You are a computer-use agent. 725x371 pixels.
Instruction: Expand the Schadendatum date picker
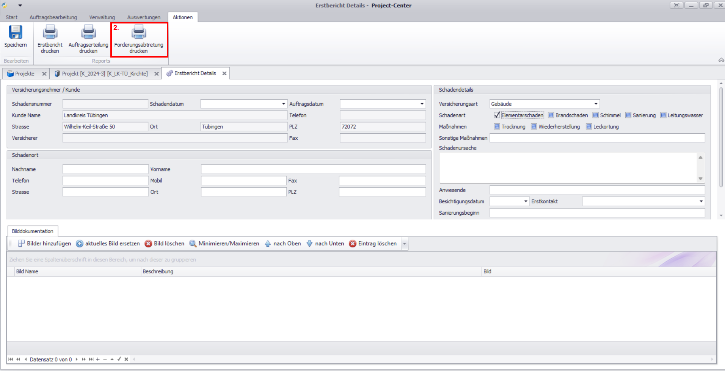click(283, 104)
